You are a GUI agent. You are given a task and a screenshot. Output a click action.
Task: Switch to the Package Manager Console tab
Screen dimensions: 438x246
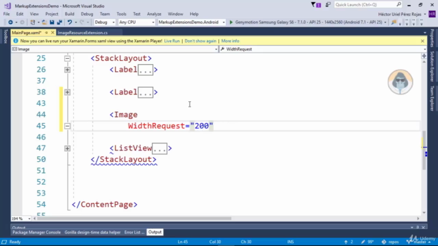tap(36, 232)
